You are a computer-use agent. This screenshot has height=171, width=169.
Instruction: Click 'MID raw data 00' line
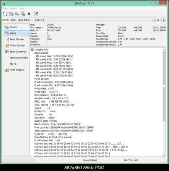pyautogui.click(x=79, y=144)
